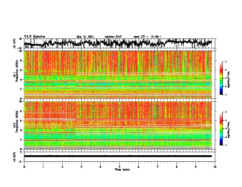The image size is (242, 187).
Task: Click the 'ch.1(V)' waveform axis label
Action: pos(15,43)
